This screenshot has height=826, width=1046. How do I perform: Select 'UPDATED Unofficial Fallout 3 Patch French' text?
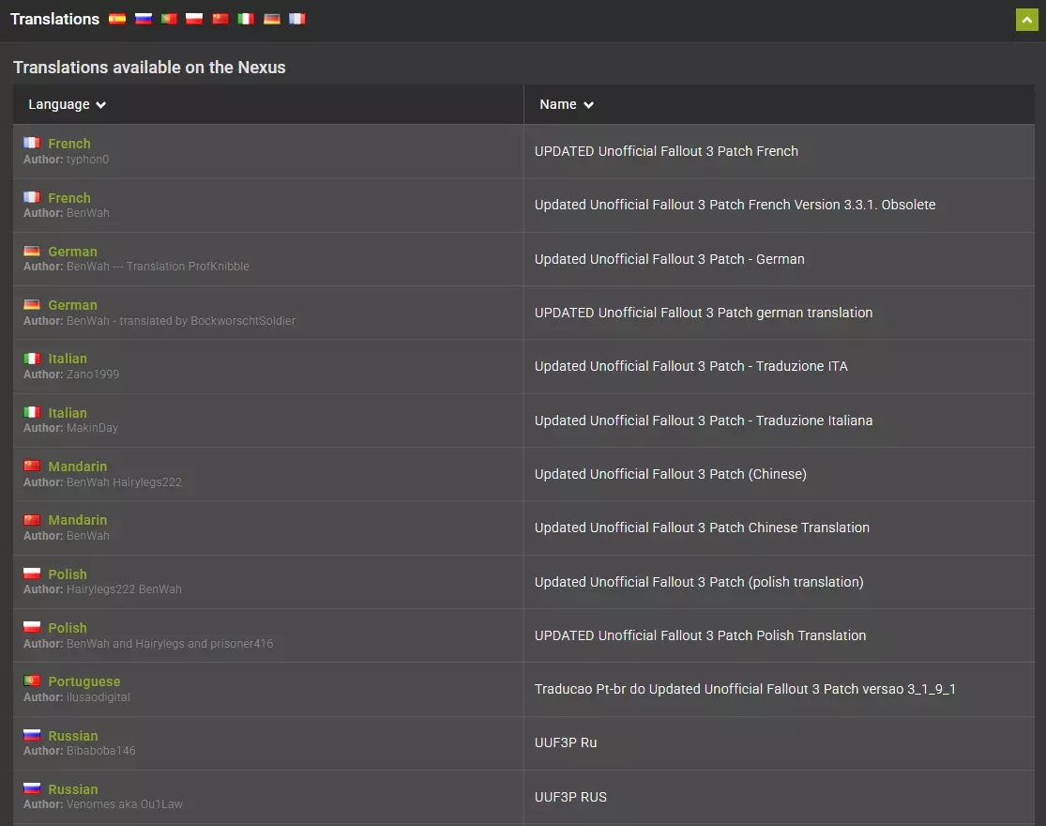(x=666, y=151)
